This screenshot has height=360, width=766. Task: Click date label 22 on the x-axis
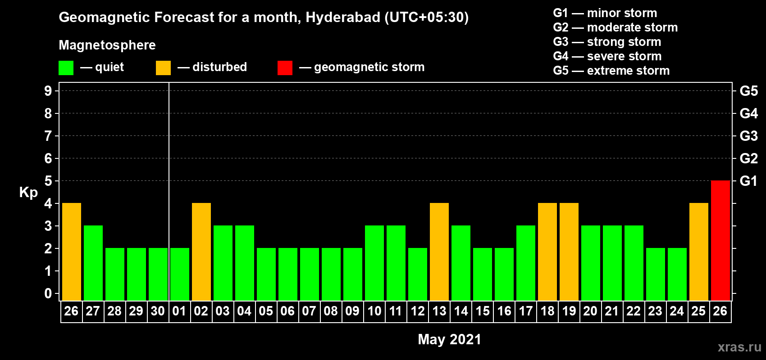click(x=634, y=311)
